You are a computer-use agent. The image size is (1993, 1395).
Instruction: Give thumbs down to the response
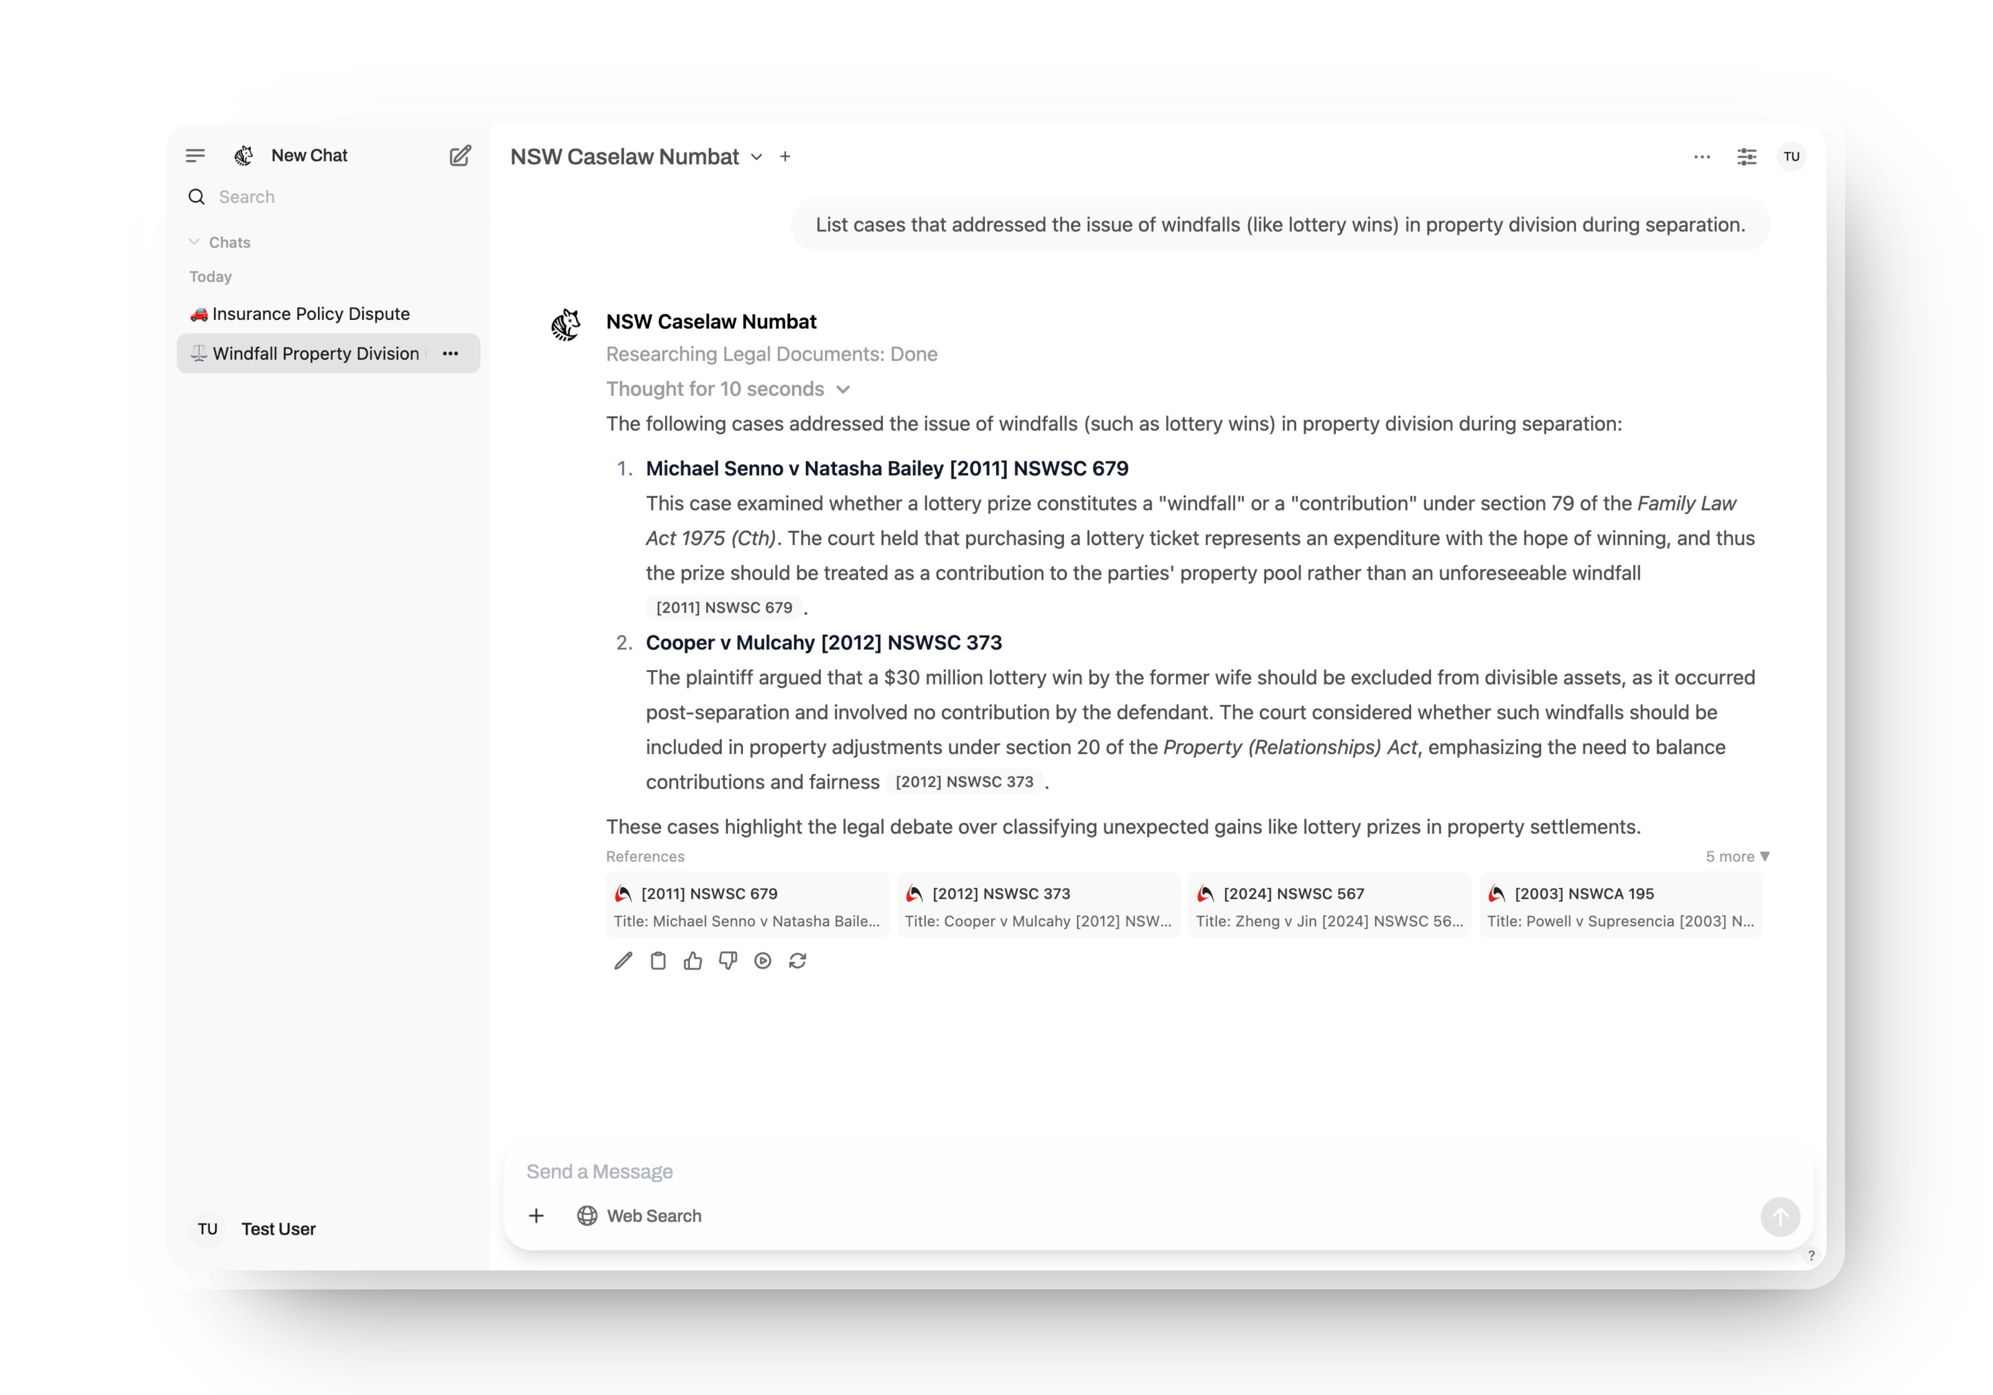coord(727,960)
